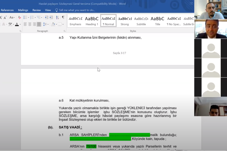227x151 pixels.
Task: Click the Grow Font icon
Action: 1,18
